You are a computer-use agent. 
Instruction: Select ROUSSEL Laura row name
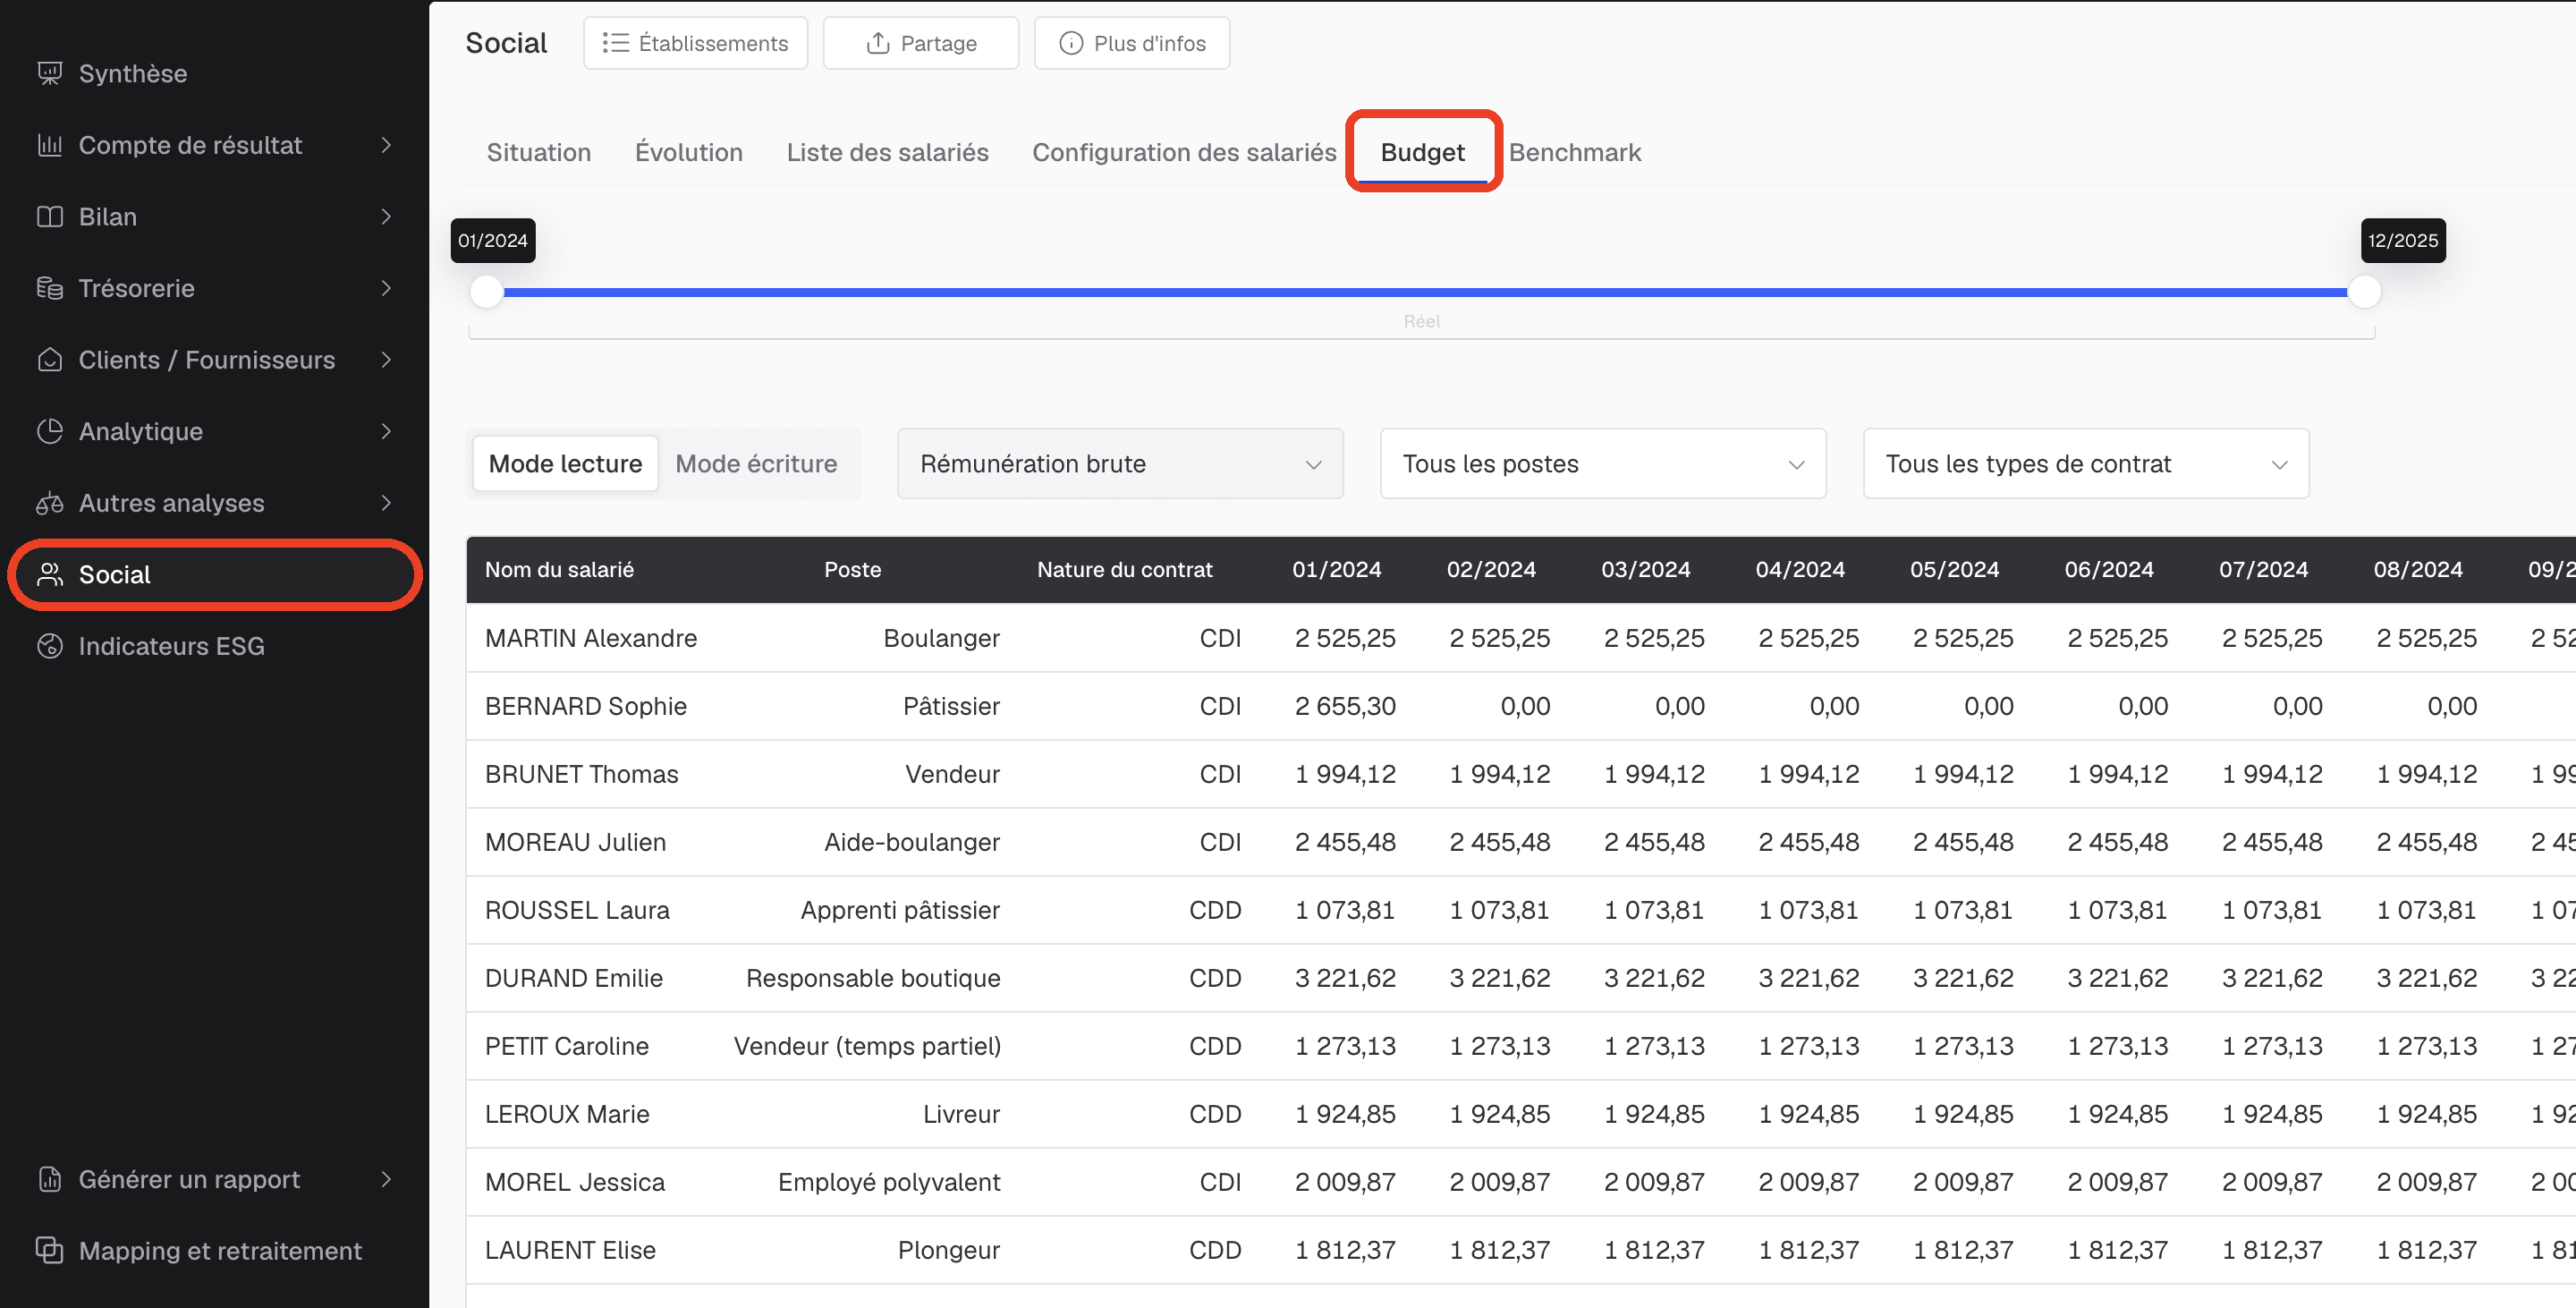(x=577, y=909)
